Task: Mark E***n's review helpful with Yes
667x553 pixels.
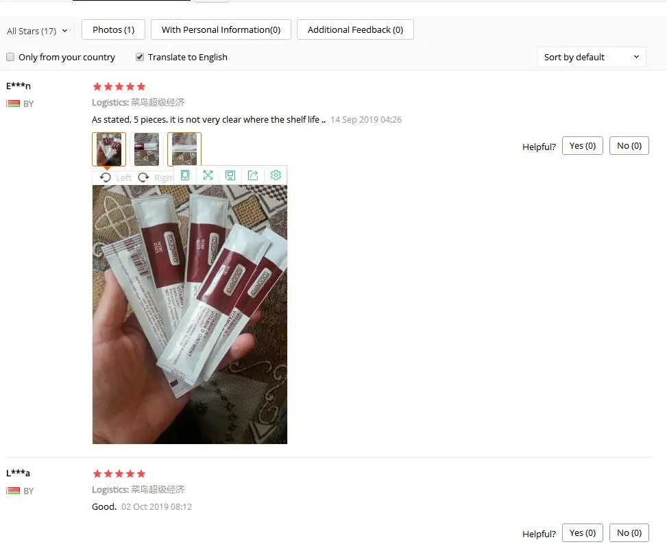Action: point(583,146)
